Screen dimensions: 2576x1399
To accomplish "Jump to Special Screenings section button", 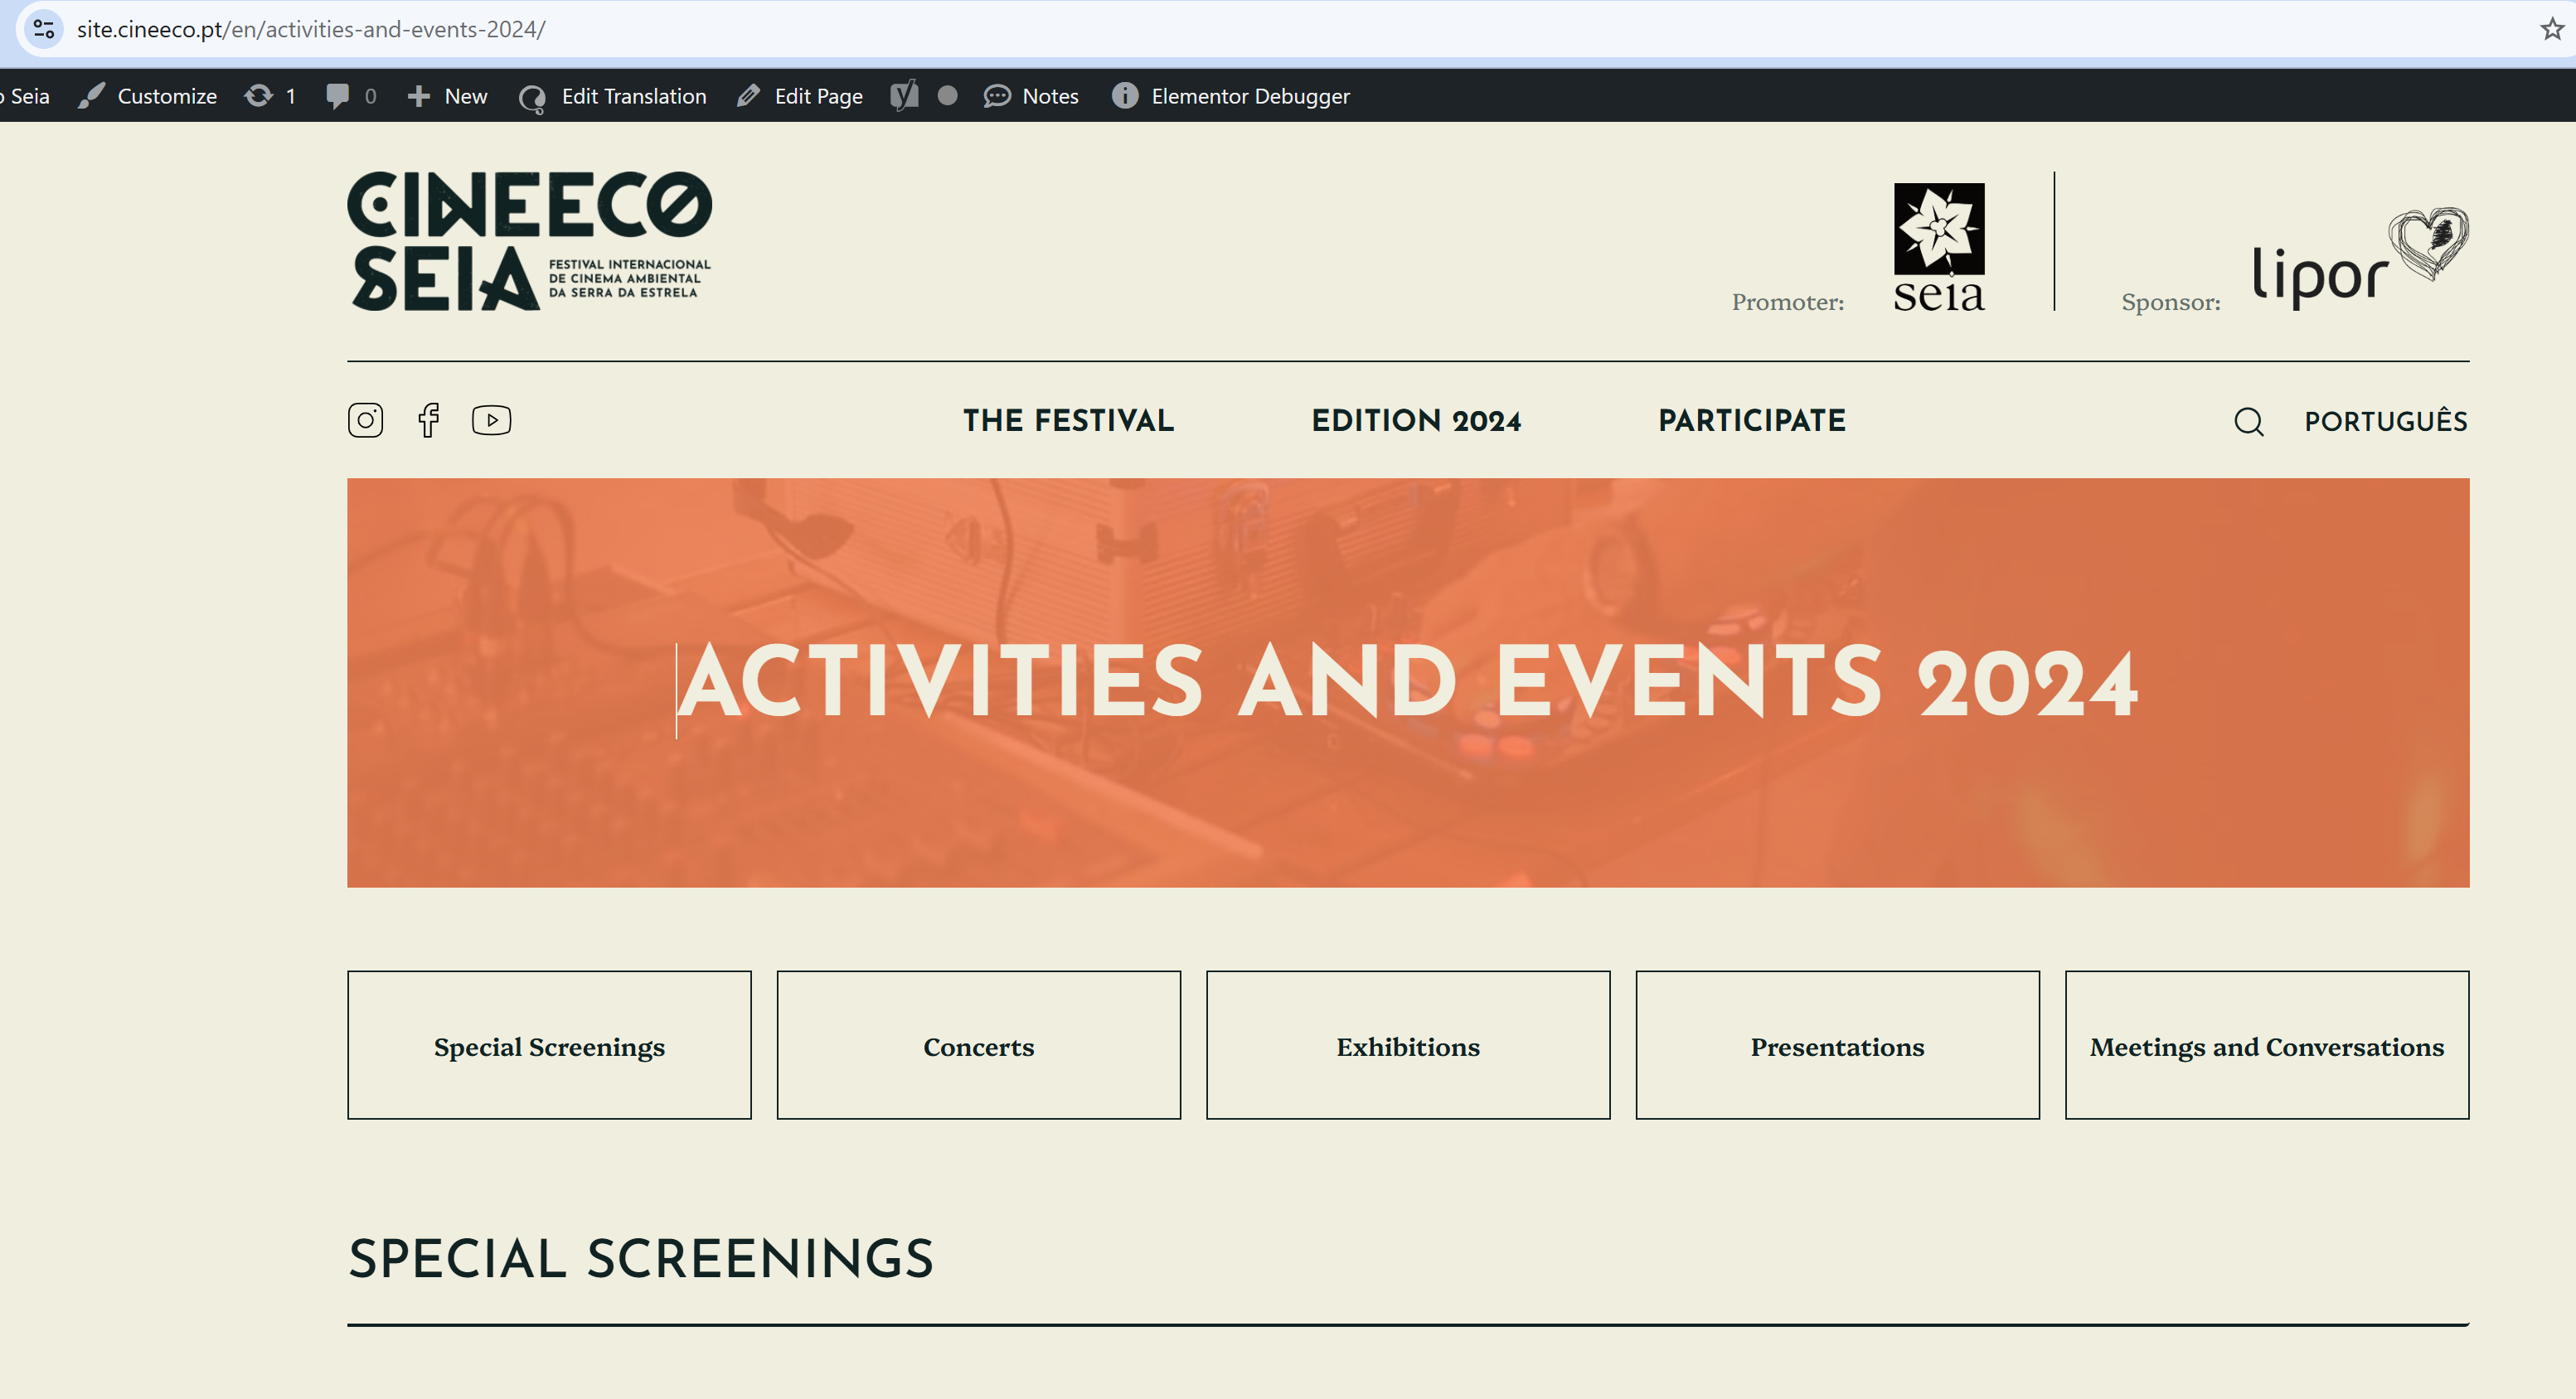I will (x=549, y=1045).
